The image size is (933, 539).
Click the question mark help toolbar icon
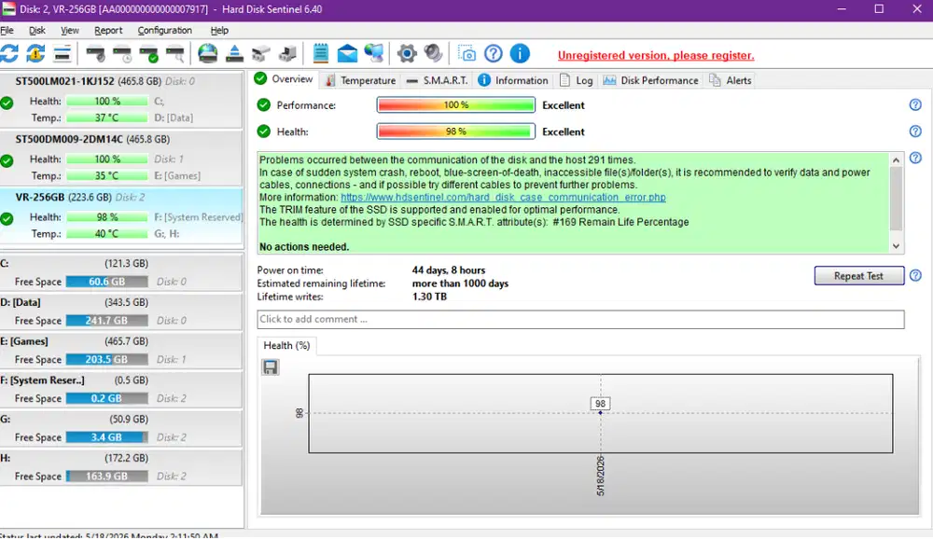tap(494, 53)
